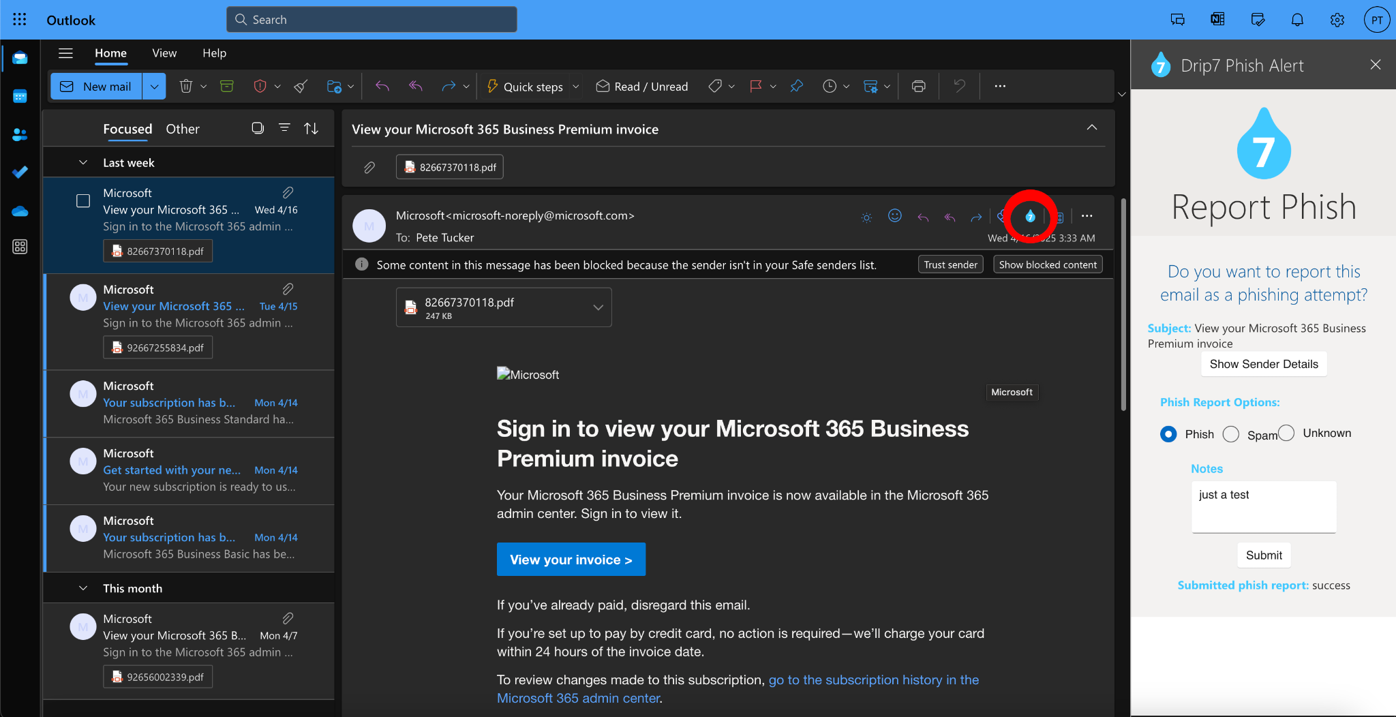The width and height of the screenshot is (1396, 717).
Task: Open Mail in the left sidebar
Action: point(20,58)
